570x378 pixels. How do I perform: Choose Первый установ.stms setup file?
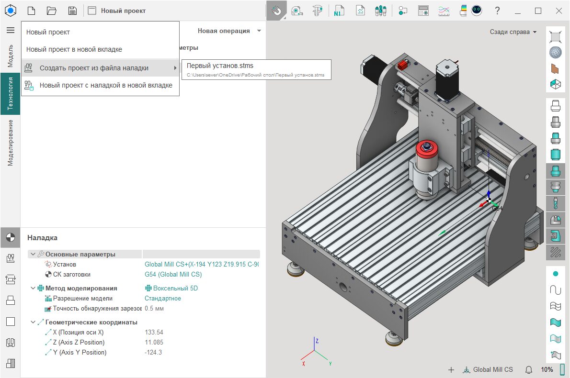coord(220,66)
